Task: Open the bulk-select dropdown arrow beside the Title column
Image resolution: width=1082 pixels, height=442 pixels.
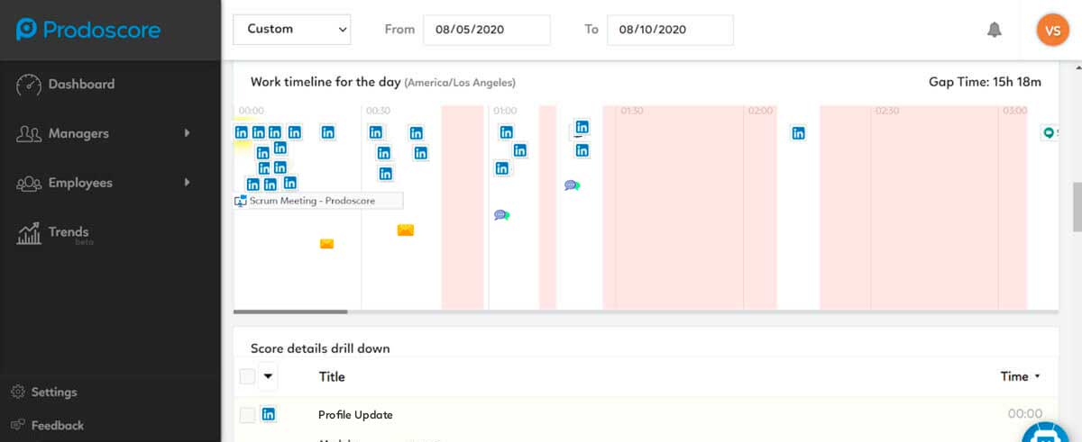Action: [268, 376]
